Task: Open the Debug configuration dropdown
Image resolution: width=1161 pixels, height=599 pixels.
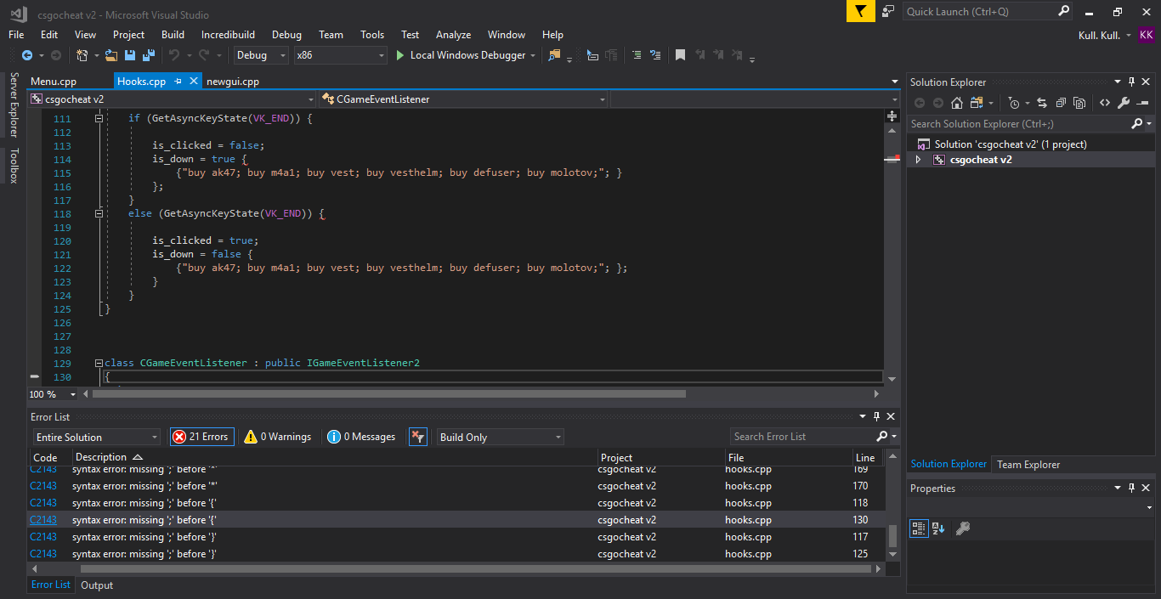Action: pyautogui.click(x=262, y=55)
